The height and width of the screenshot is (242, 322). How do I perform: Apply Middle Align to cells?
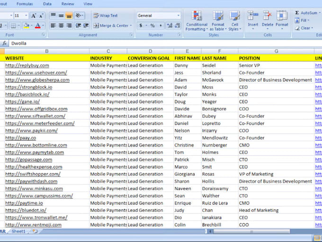tap(61, 16)
